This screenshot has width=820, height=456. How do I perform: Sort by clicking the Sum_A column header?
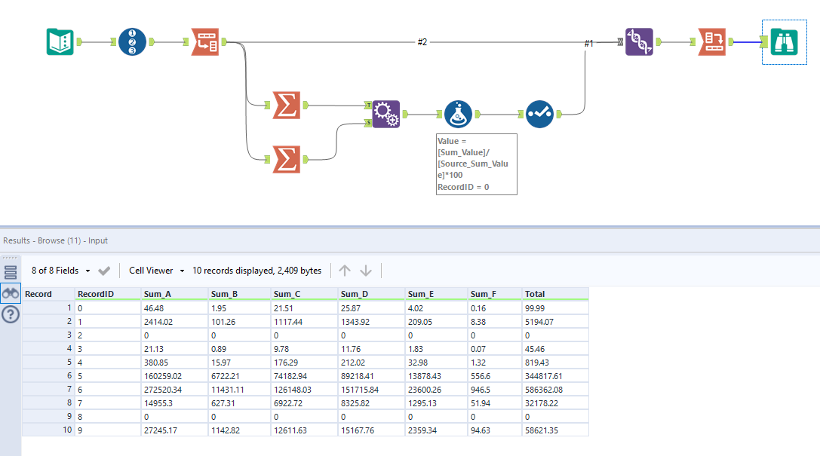[158, 294]
